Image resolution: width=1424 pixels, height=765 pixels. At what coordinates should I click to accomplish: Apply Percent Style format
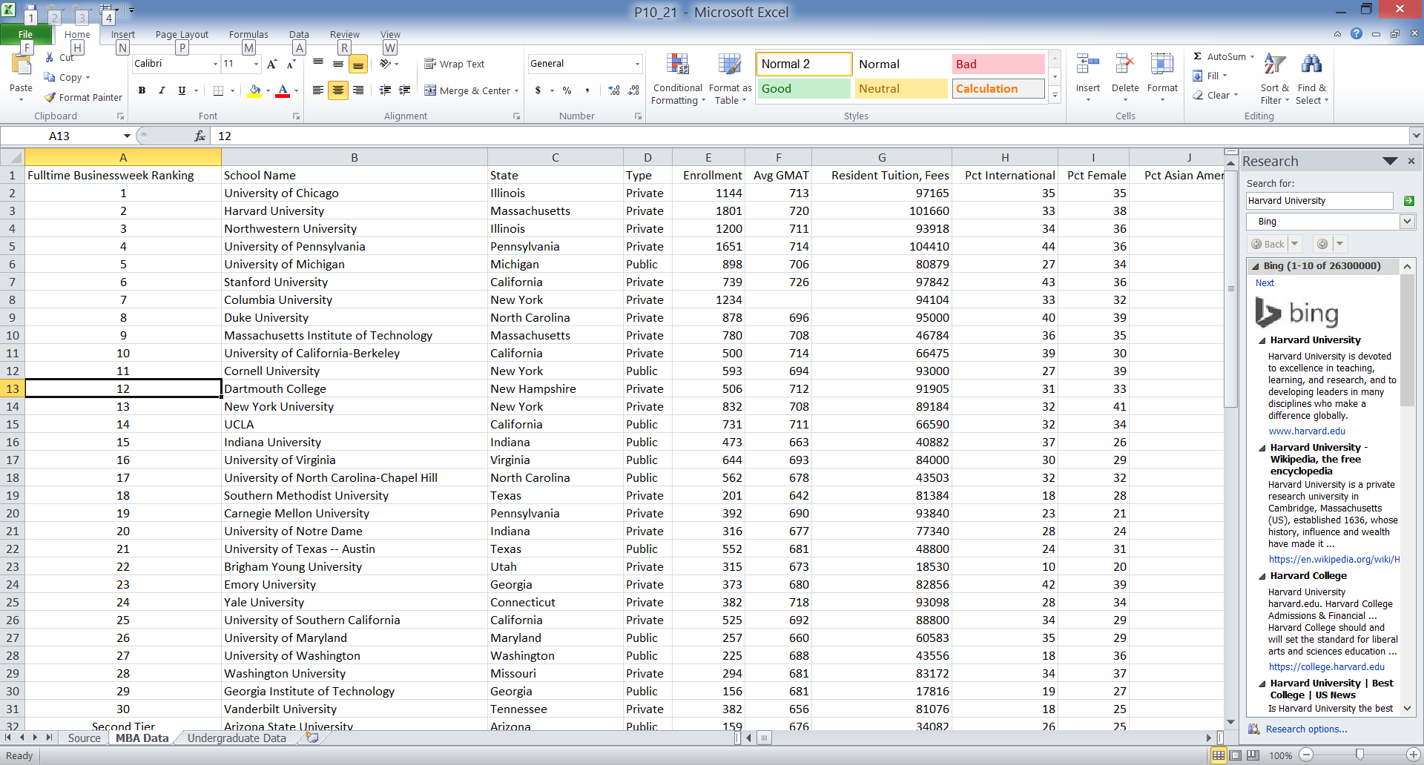tap(567, 90)
